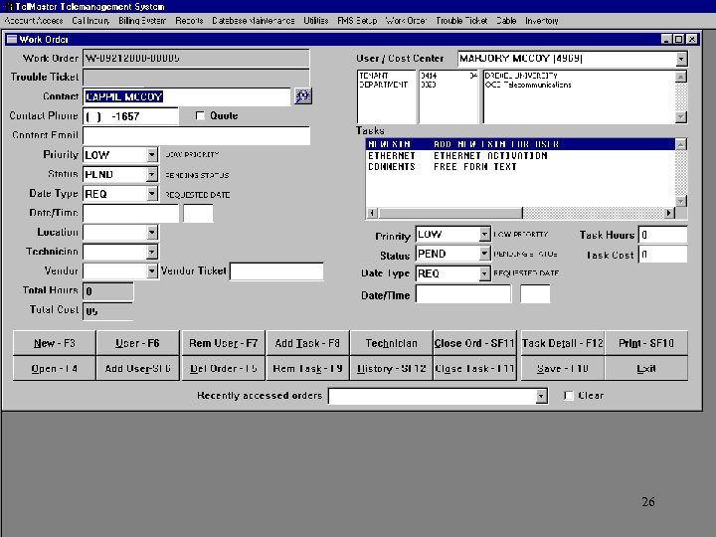Open the work order Priority LOW dropdown
Screen dimensions: 716x537
(152, 155)
